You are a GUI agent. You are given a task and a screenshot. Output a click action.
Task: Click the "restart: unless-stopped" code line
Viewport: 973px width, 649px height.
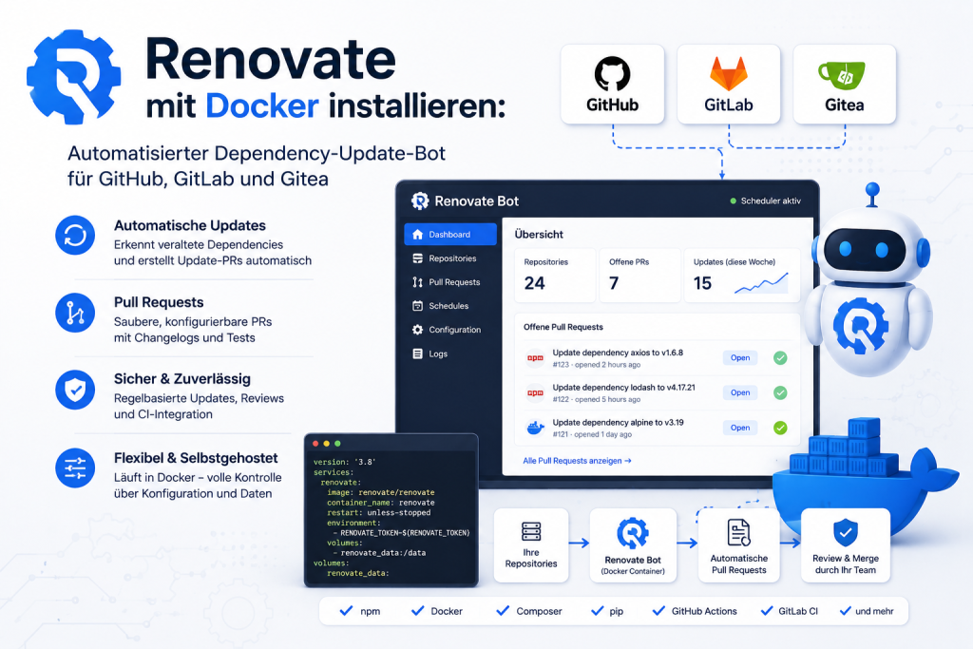[x=378, y=513]
